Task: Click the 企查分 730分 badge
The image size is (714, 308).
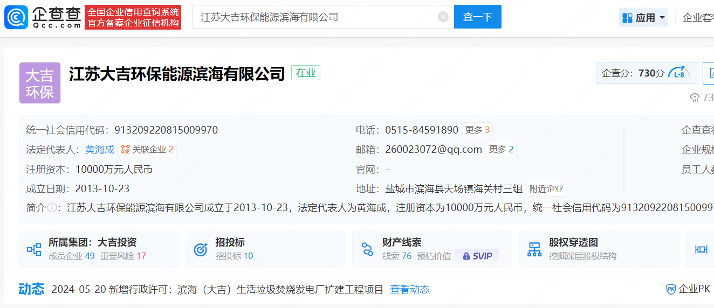Action: click(x=647, y=73)
